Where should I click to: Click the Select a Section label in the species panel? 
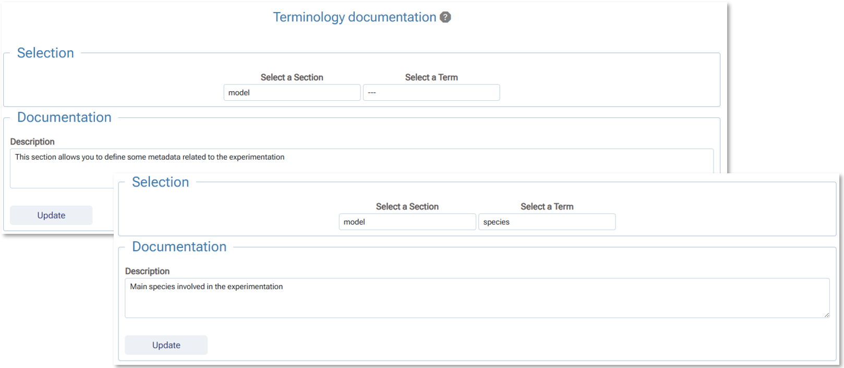(x=407, y=207)
